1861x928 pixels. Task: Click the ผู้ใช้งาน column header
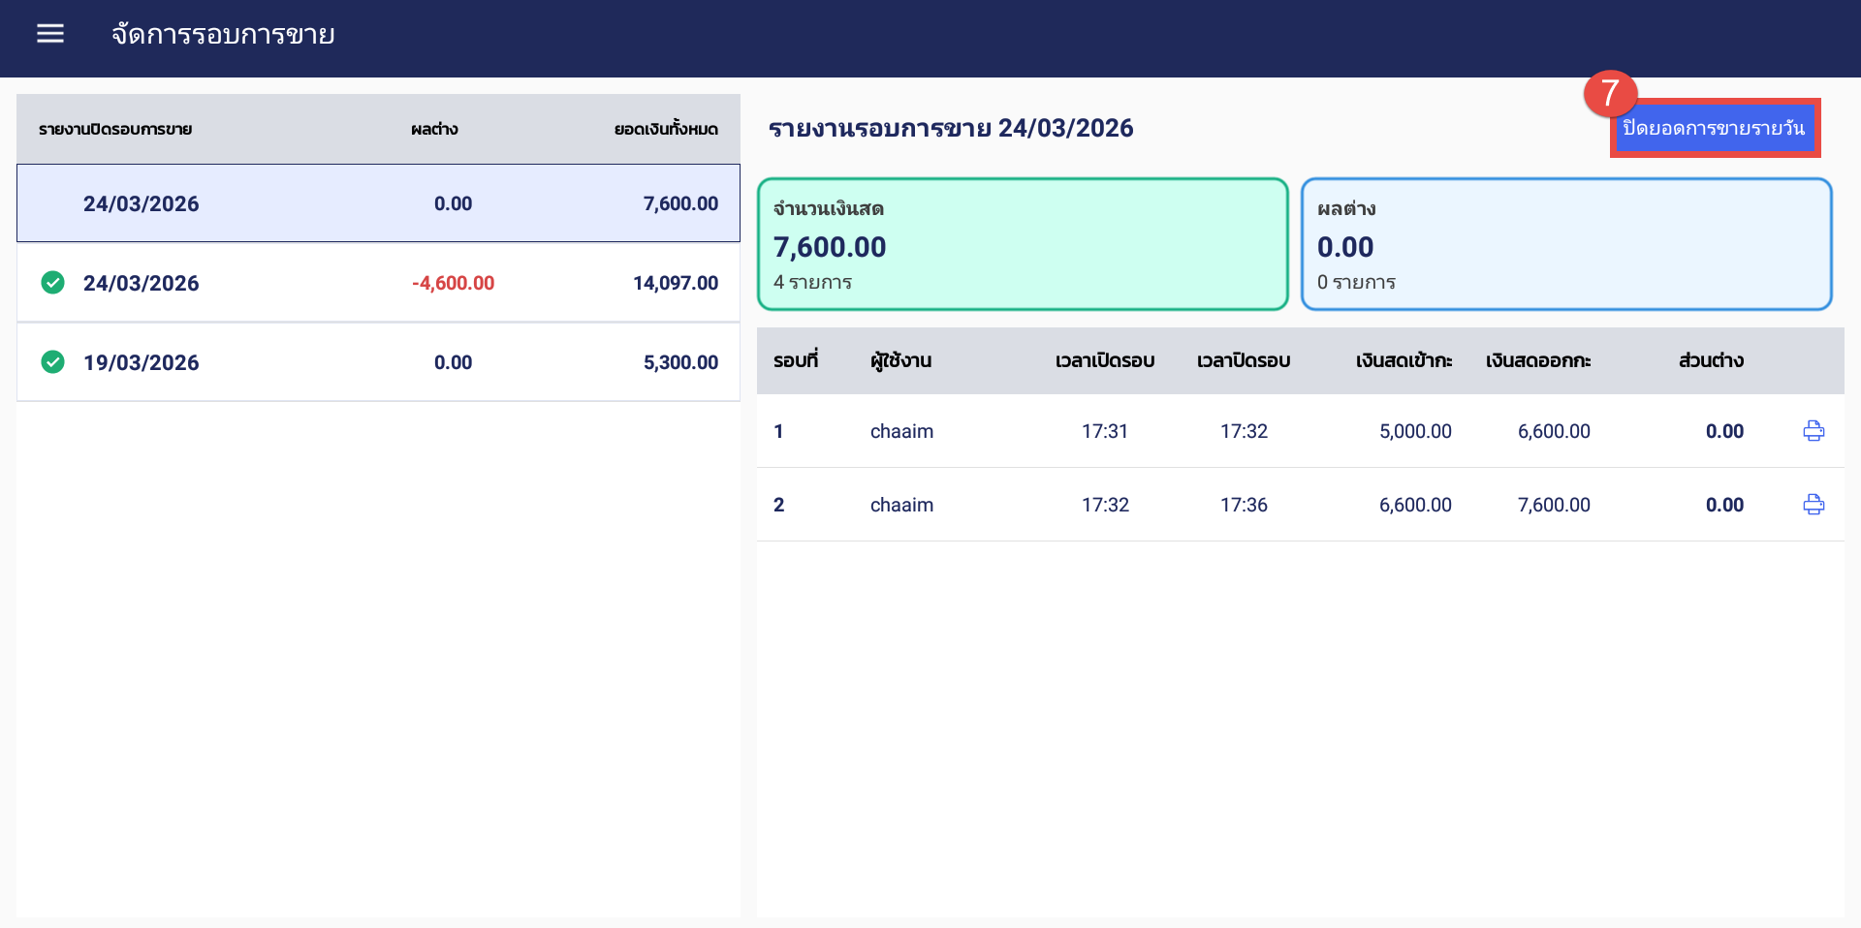(x=900, y=360)
